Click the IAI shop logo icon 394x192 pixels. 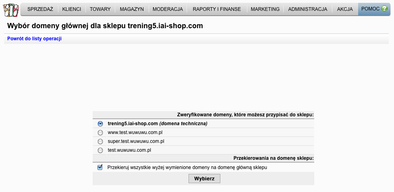tap(11, 10)
